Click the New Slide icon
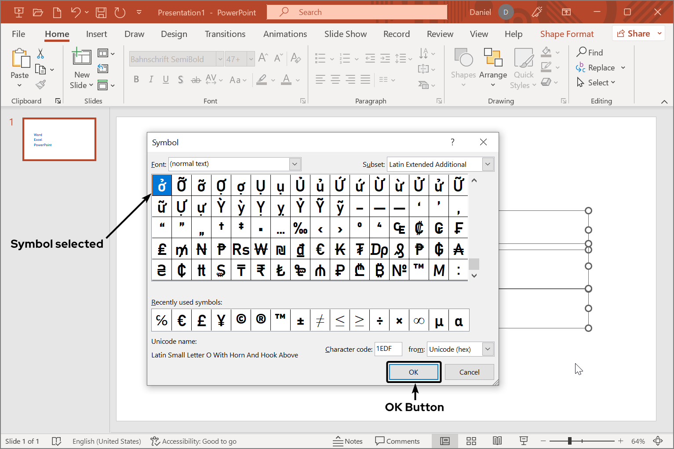The height and width of the screenshot is (449, 674). pos(82,57)
